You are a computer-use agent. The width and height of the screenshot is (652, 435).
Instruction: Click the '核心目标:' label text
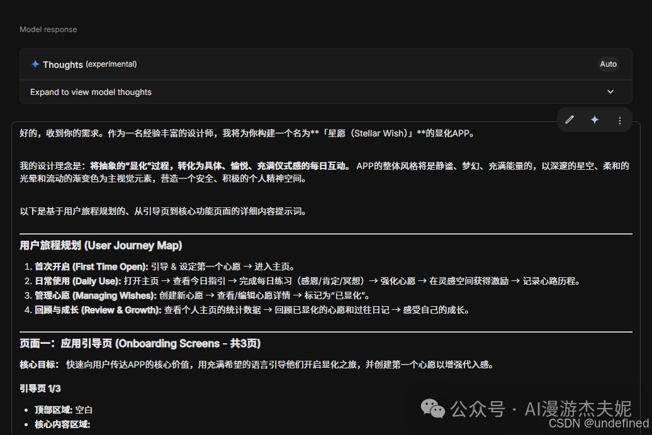pos(39,365)
